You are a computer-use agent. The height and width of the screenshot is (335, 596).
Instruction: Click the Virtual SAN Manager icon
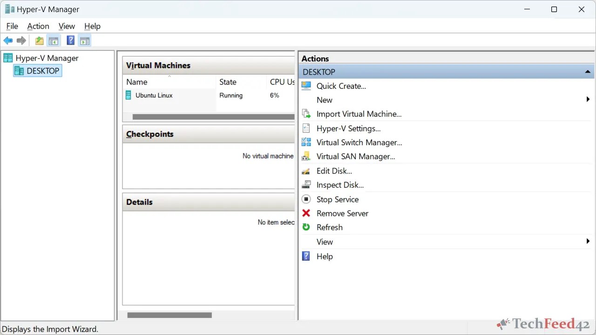pos(306,156)
